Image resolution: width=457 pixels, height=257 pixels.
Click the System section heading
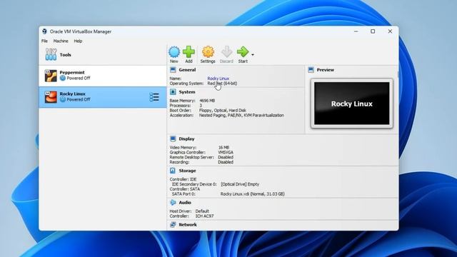(x=187, y=92)
